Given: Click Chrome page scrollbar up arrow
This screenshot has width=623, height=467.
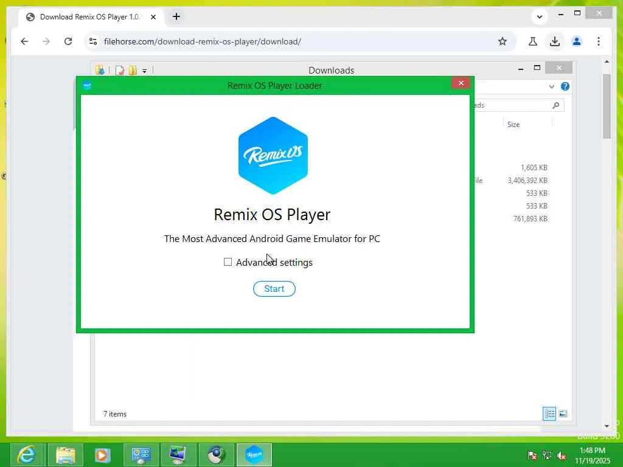Looking at the screenshot, I should click(x=607, y=61).
